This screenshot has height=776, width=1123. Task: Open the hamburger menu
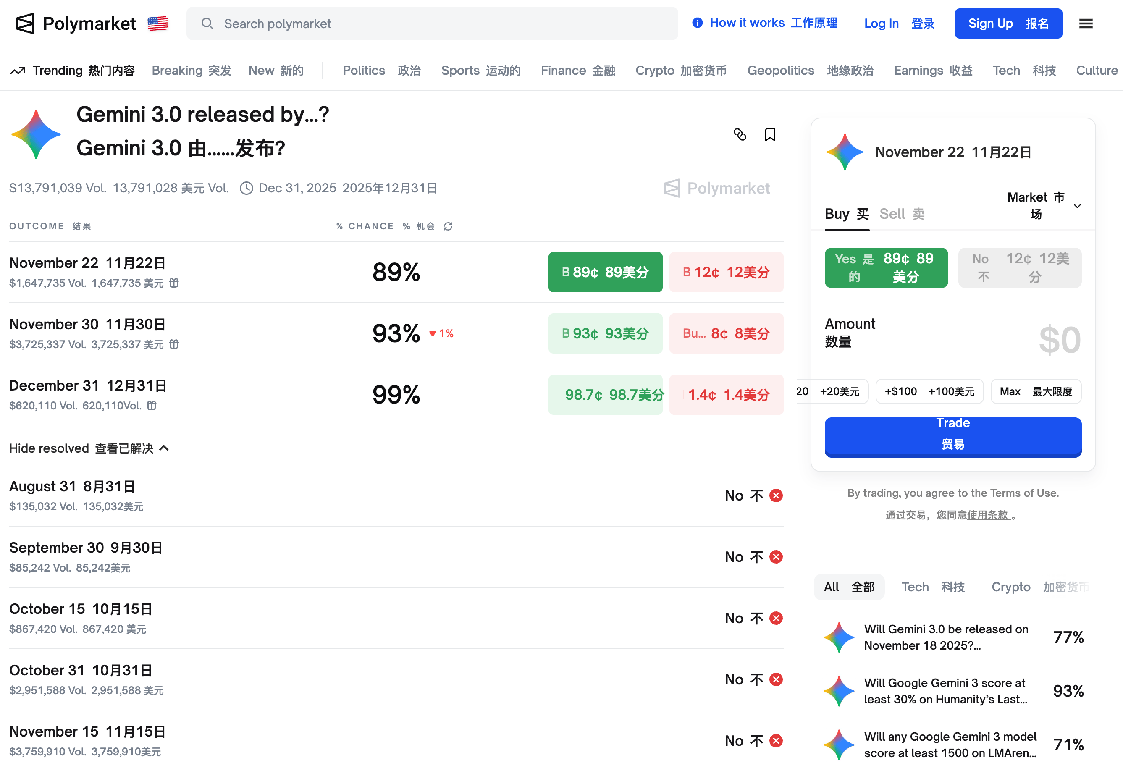[x=1086, y=23]
